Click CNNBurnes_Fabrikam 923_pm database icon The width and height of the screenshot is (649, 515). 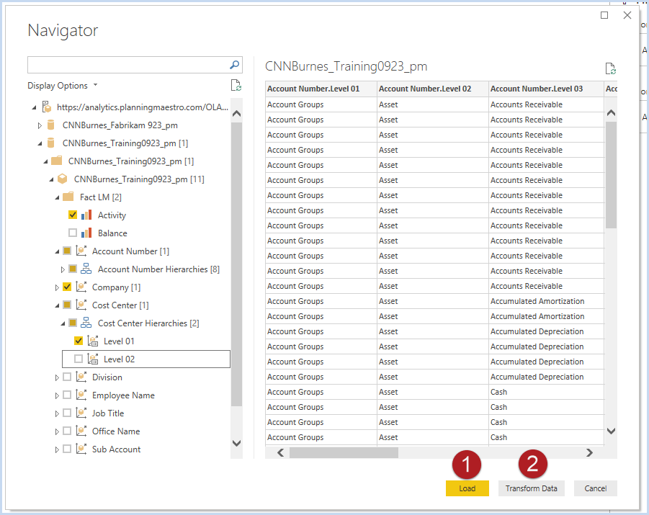(x=51, y=125)
